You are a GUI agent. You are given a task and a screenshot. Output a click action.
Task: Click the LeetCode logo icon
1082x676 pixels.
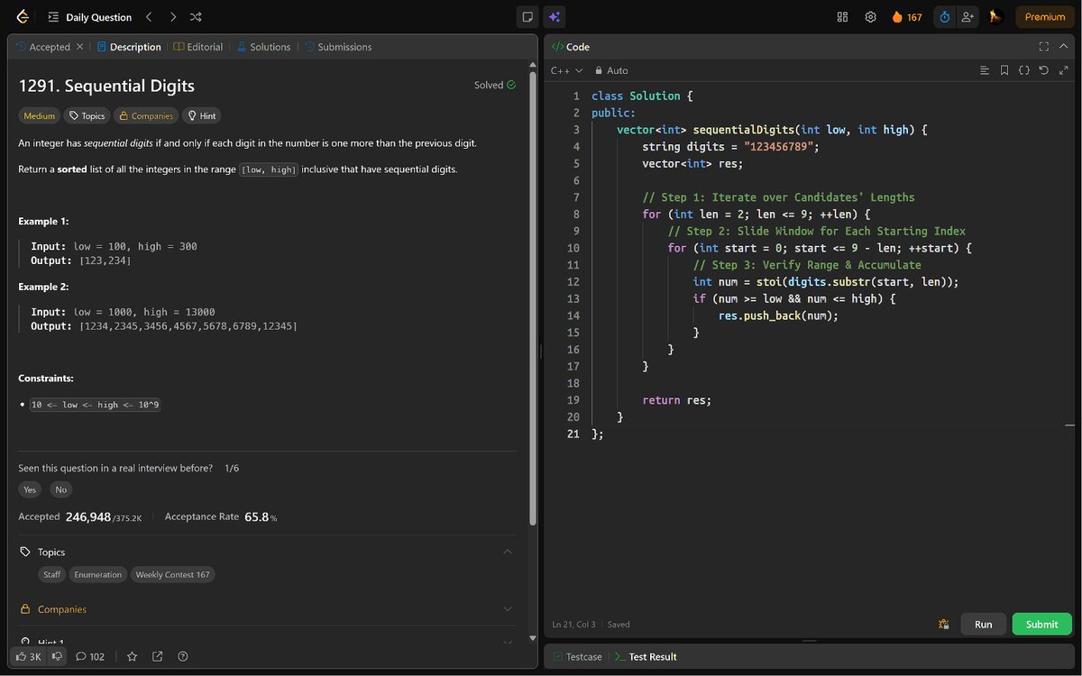coord(23,17)
